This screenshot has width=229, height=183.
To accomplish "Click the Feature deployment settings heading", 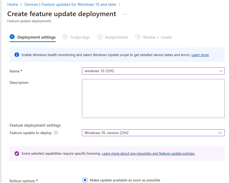I will (x=35, y=125).
